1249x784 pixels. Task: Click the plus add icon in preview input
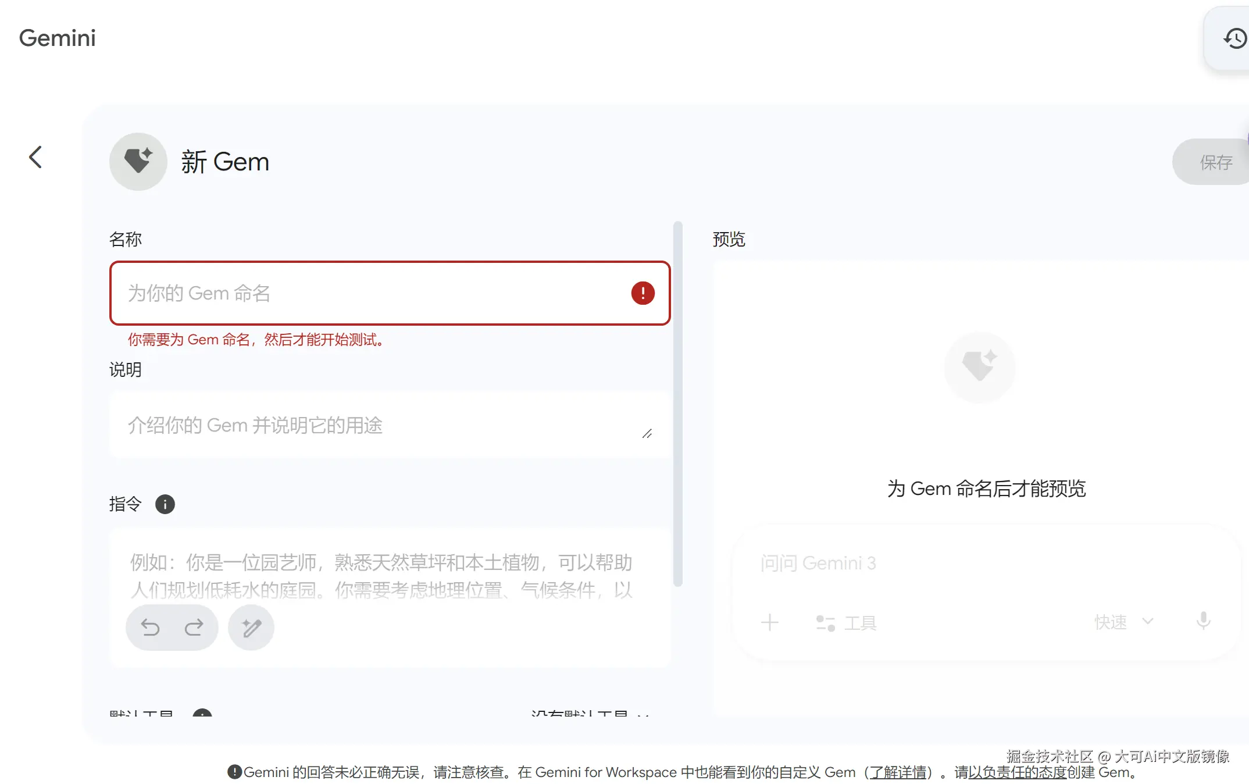770,622
